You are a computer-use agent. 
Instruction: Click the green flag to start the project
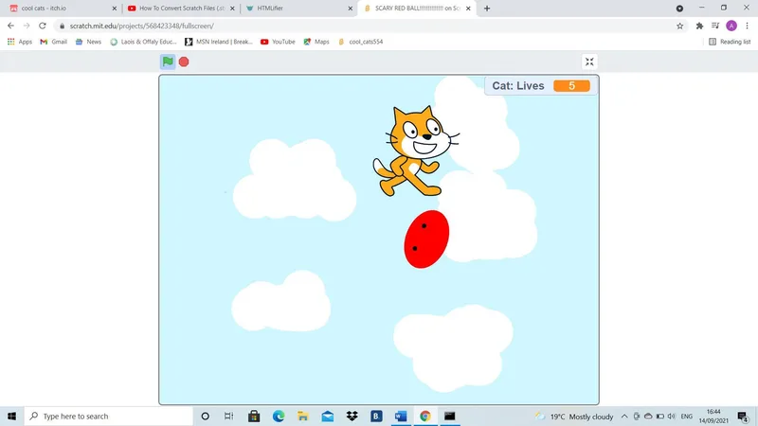tap(168, 62)
